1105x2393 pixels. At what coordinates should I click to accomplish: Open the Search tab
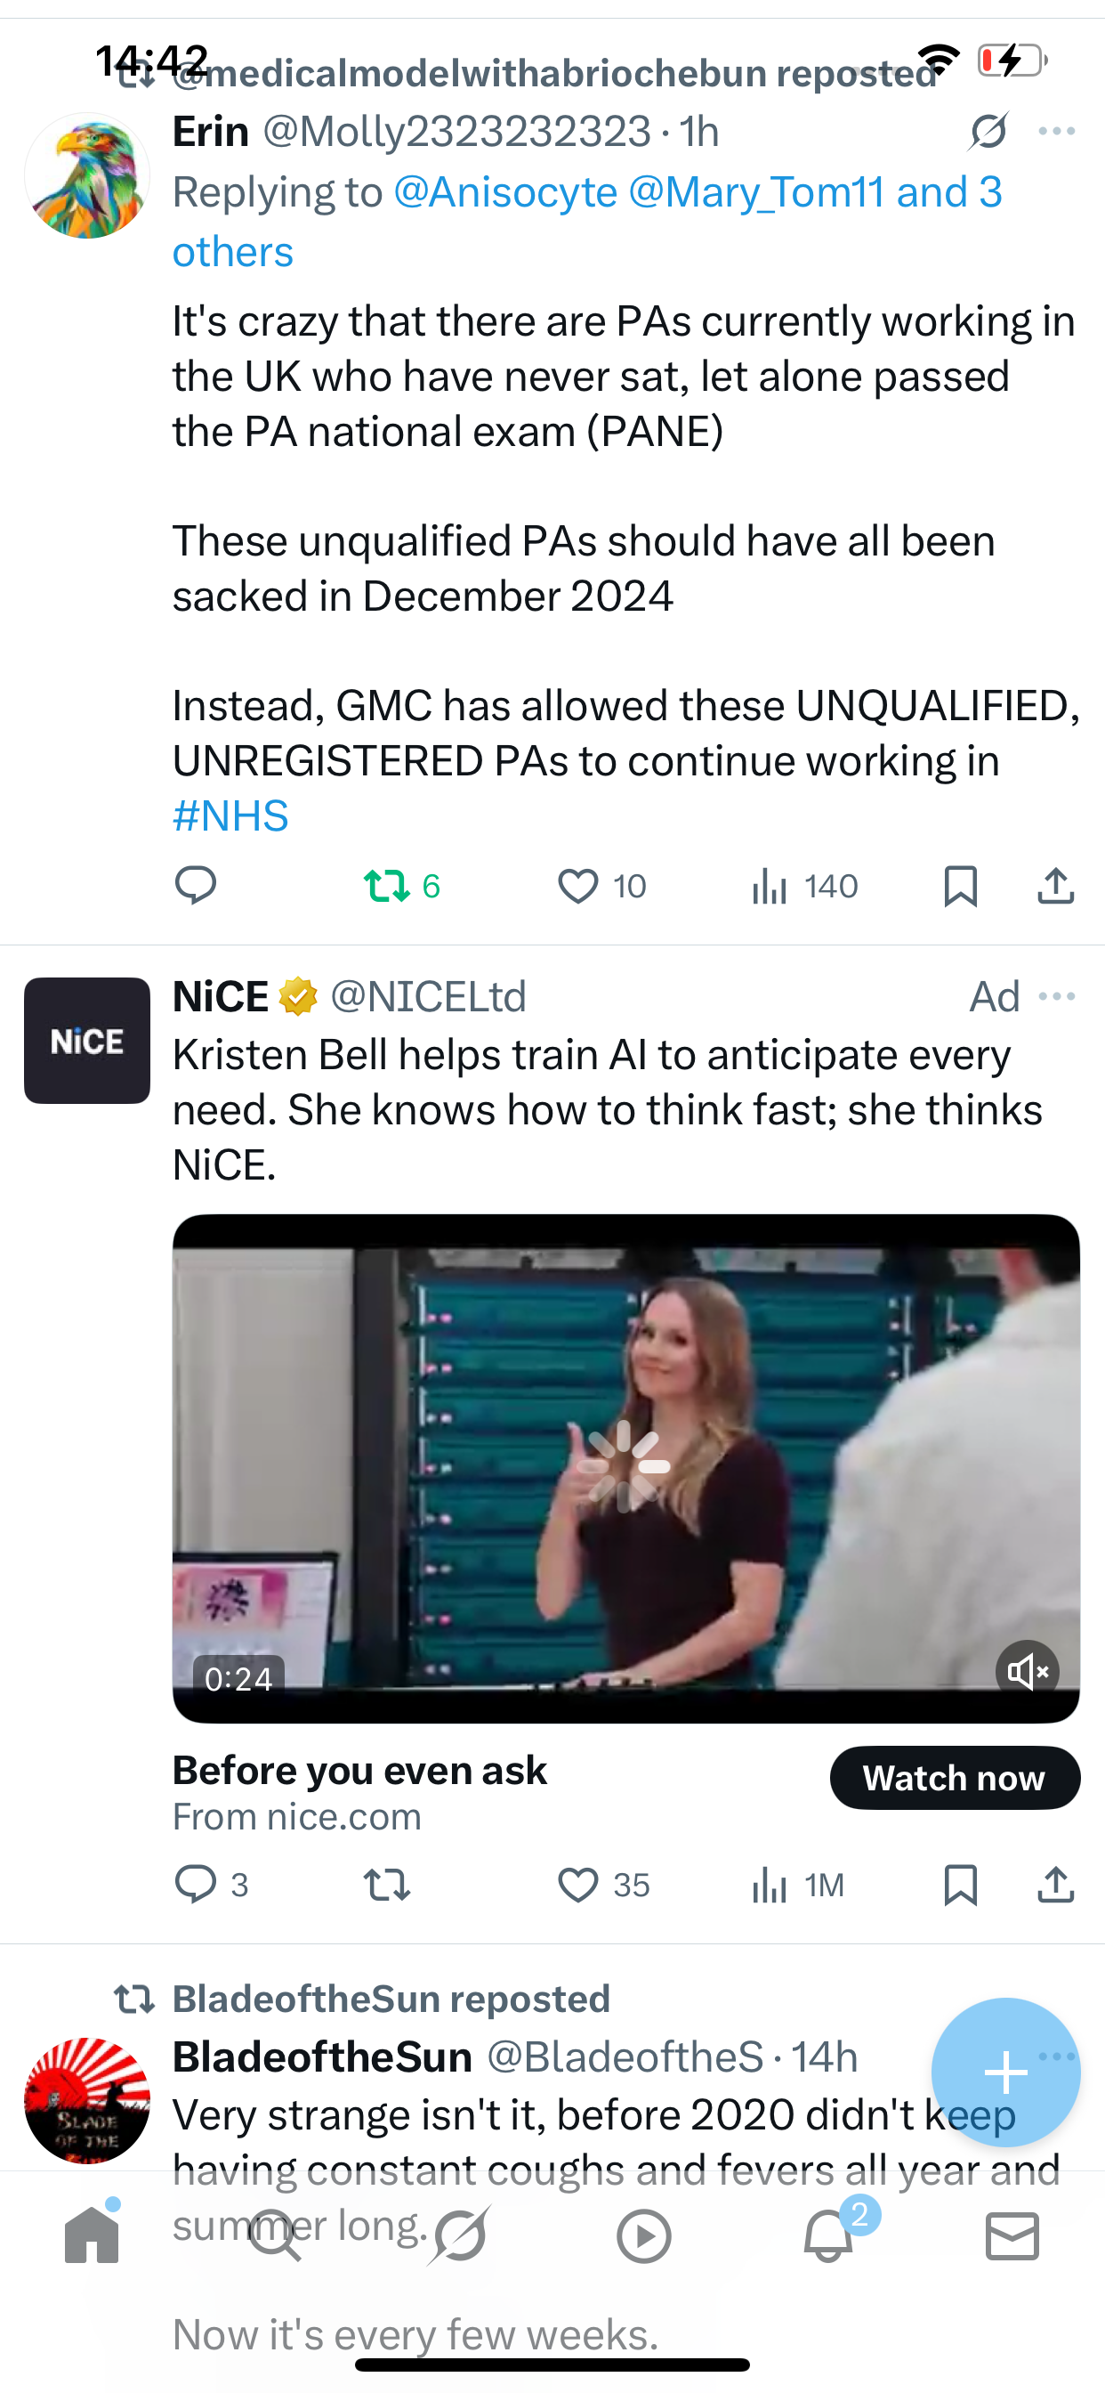coord(275,2236)
